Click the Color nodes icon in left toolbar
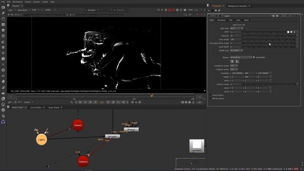This screenshot has width=304, height=171. pyautogui.click(x=3, y=30)
